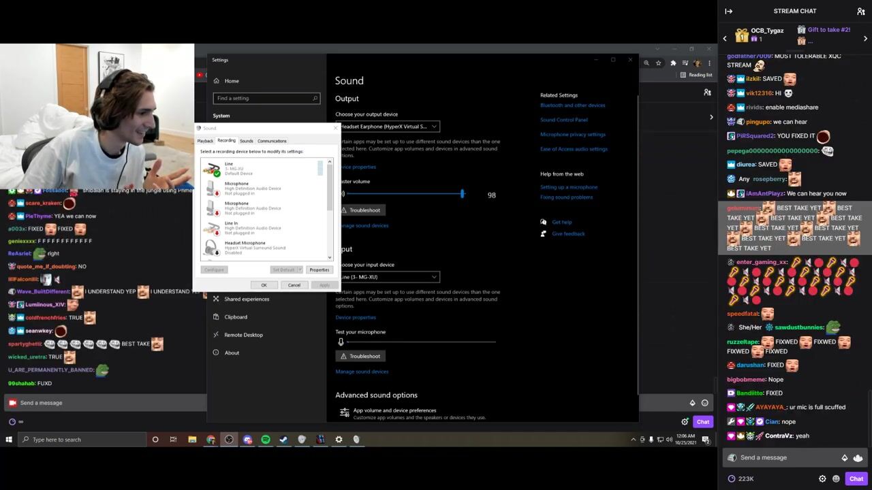Open Reading list in Chrome window
The width and height of the screenshot is (872, 490).
696,75
